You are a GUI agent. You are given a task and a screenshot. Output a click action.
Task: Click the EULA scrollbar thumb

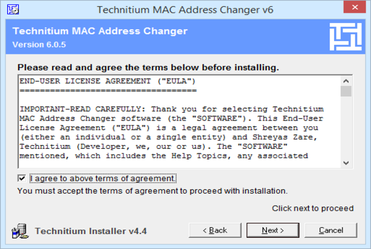coord(346,91)
